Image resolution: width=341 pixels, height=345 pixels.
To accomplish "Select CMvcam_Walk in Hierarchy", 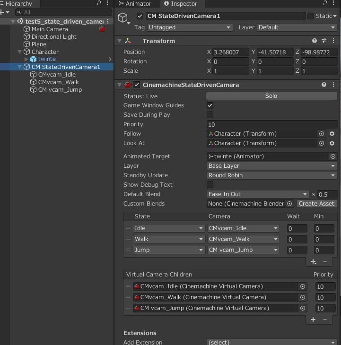I will tap(58, 82).
